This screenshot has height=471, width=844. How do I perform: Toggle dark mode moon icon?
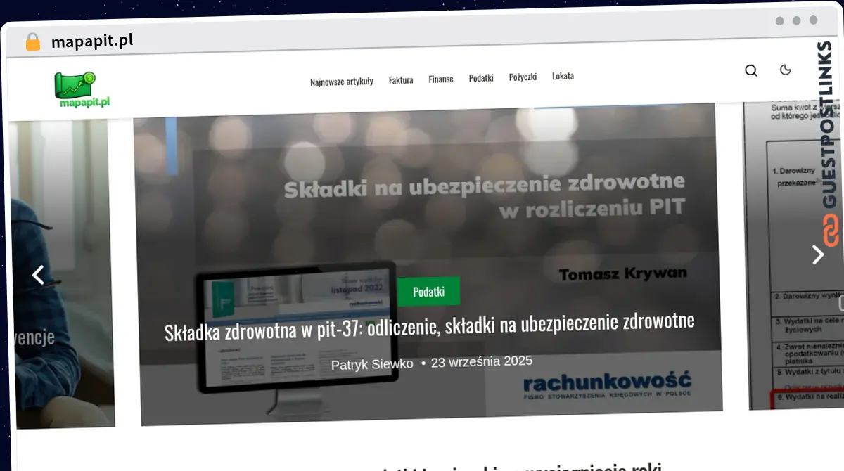(786, 70)
